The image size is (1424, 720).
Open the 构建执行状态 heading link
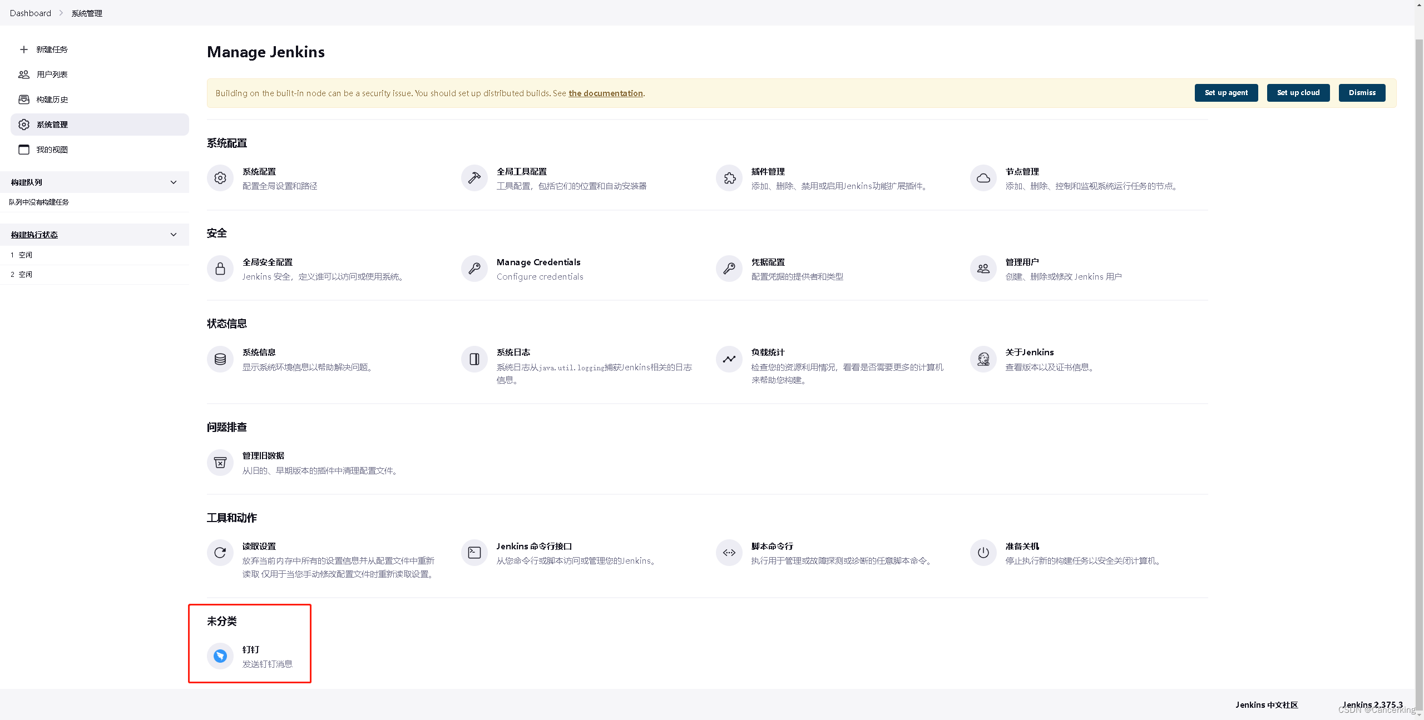click(34, 235)
